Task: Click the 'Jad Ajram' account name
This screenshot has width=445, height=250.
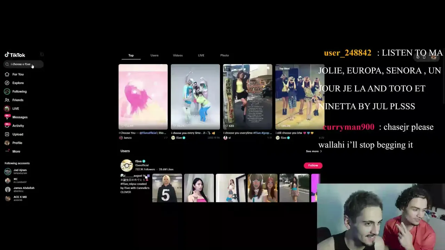Action: pyautogui.click(x=20, y=170)
